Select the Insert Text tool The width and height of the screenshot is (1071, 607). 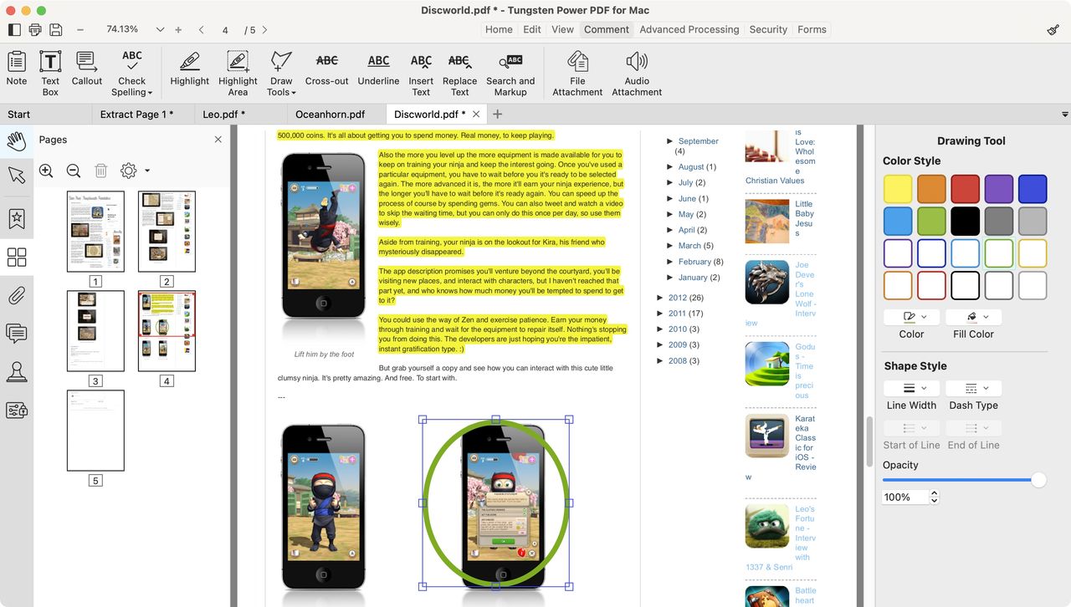[x=421, y=74]
